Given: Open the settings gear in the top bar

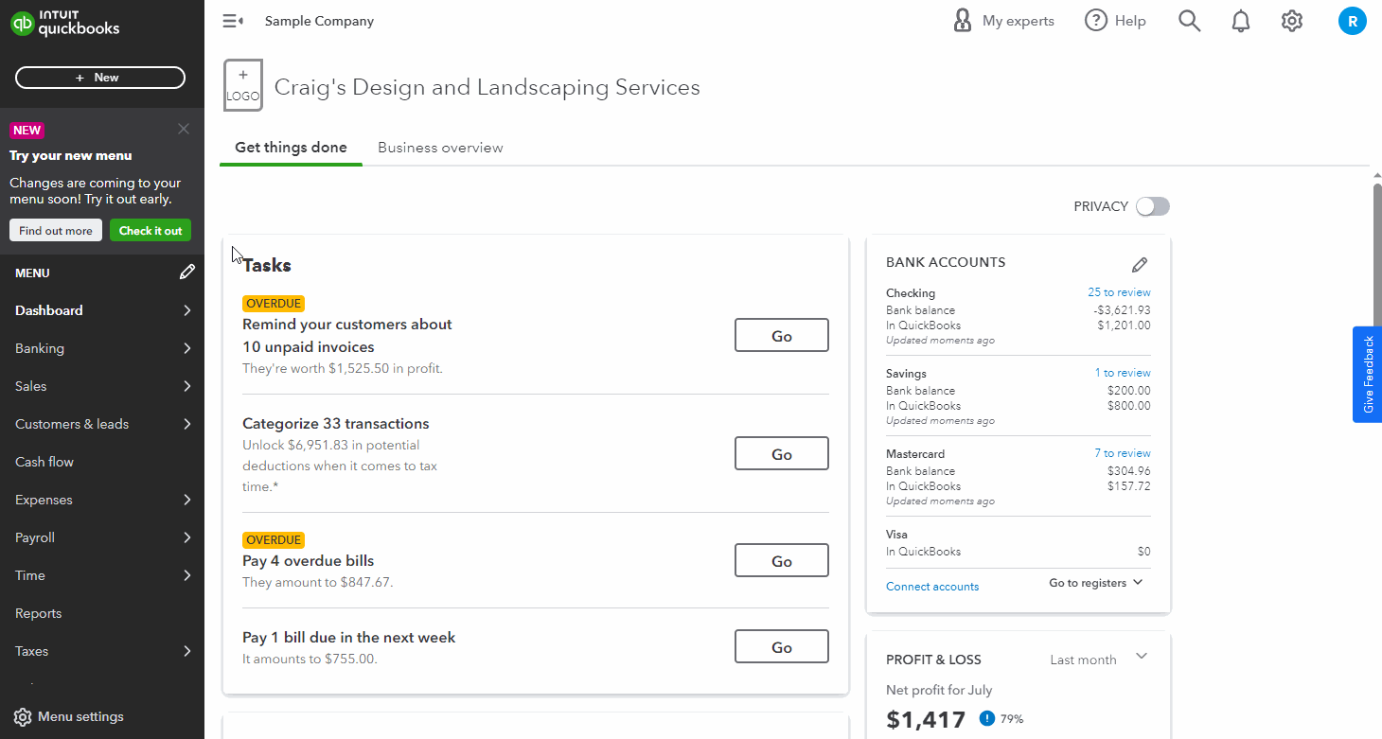Looking at the screenshot, I should pos(1291,21).
